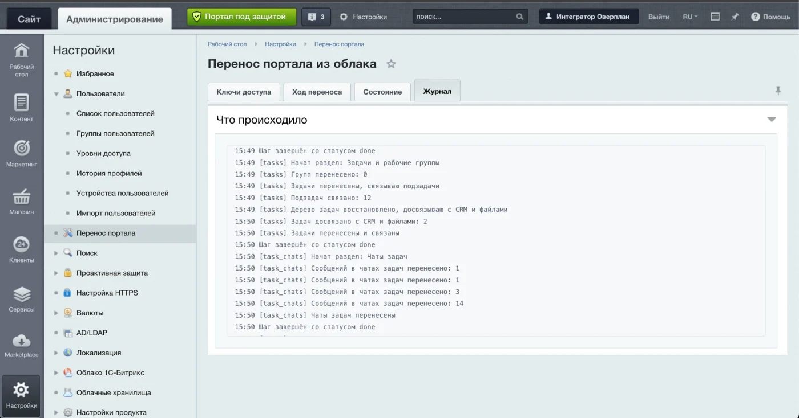
Task: Switch to the Сайт top tab
Action: click(29, 19)
